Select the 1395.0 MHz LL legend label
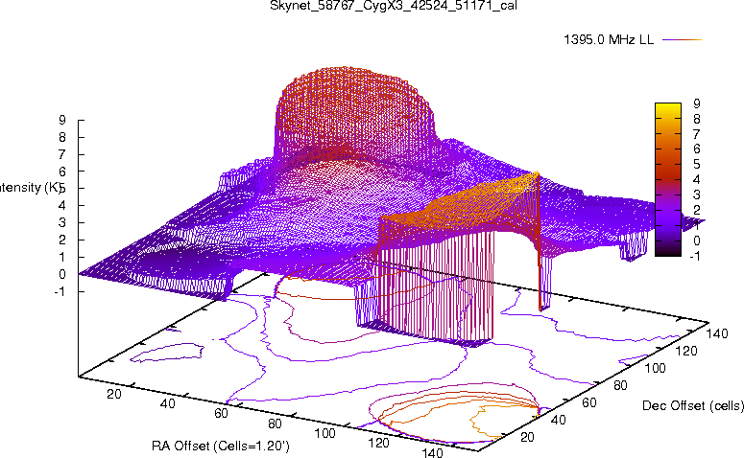This screenshot has height=458, width=744. click(x=609, y=40)
